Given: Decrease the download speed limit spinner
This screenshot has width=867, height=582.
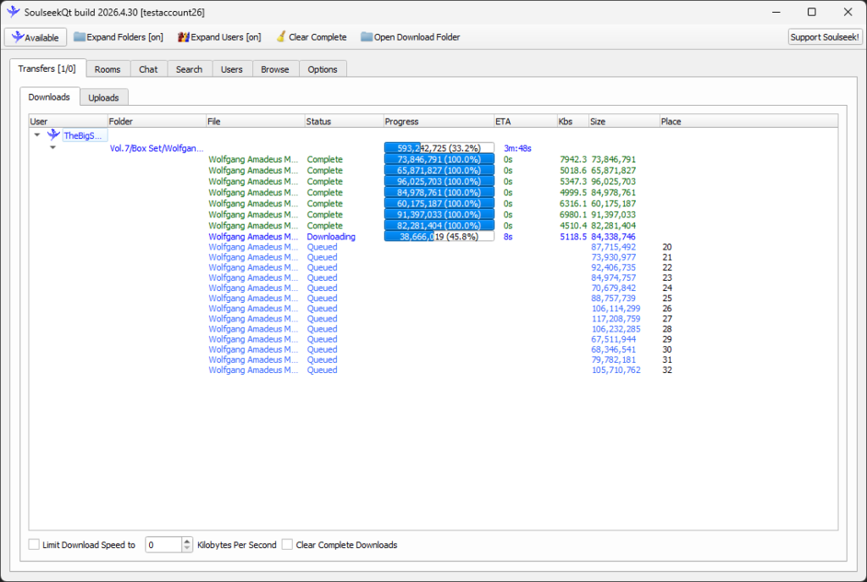Looking at the screenshot, I should [x=187, y=548].
